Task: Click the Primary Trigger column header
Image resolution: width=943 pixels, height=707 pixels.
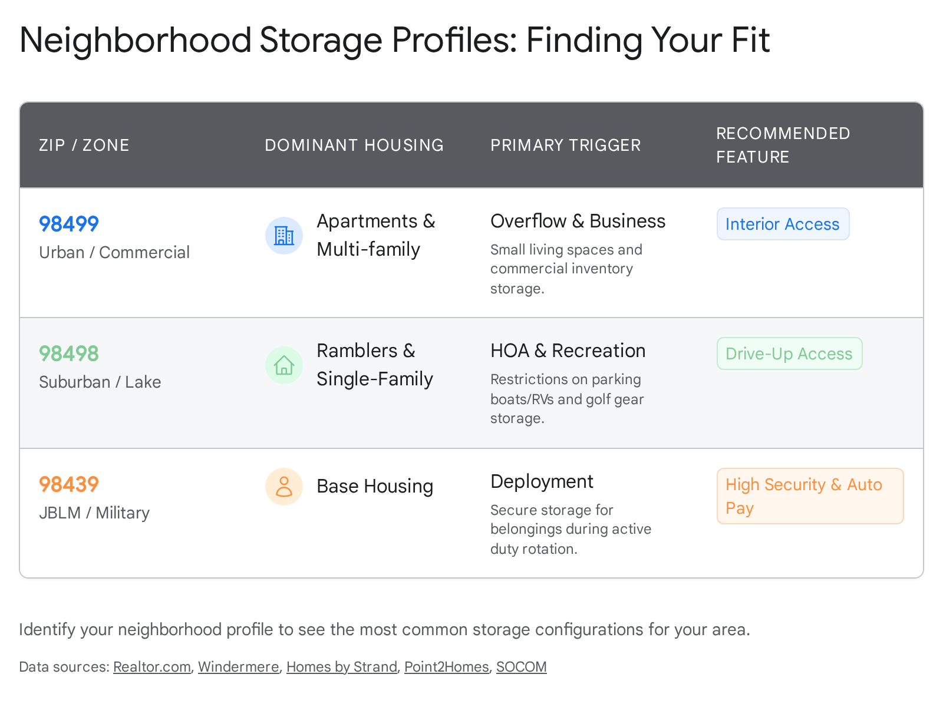Action: click(566, 145)
